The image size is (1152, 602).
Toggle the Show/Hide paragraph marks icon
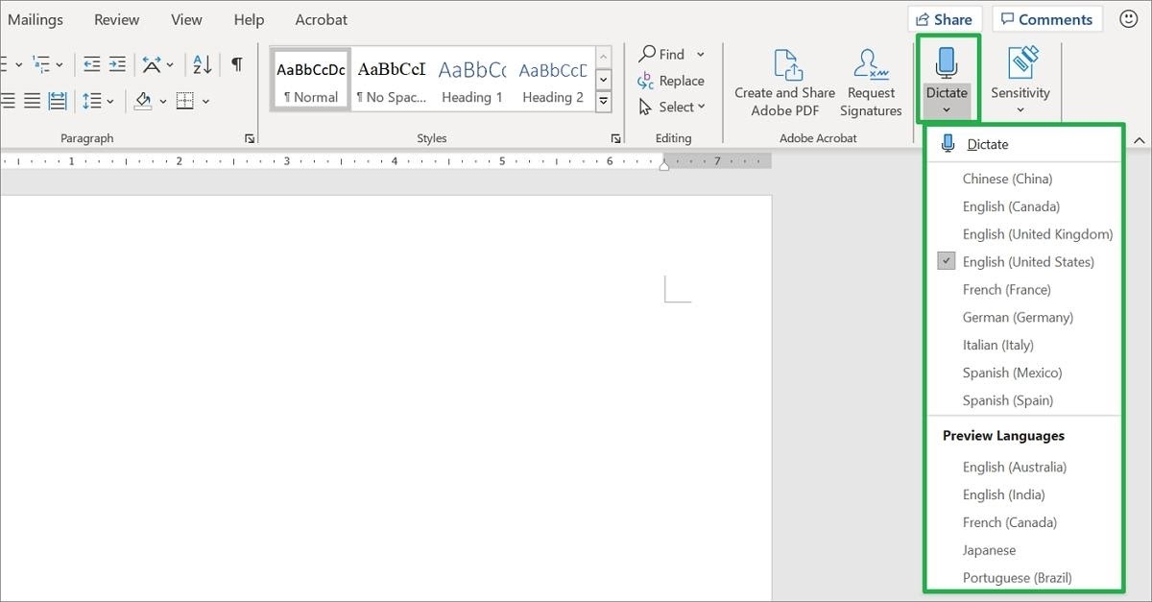coord(236,64)
